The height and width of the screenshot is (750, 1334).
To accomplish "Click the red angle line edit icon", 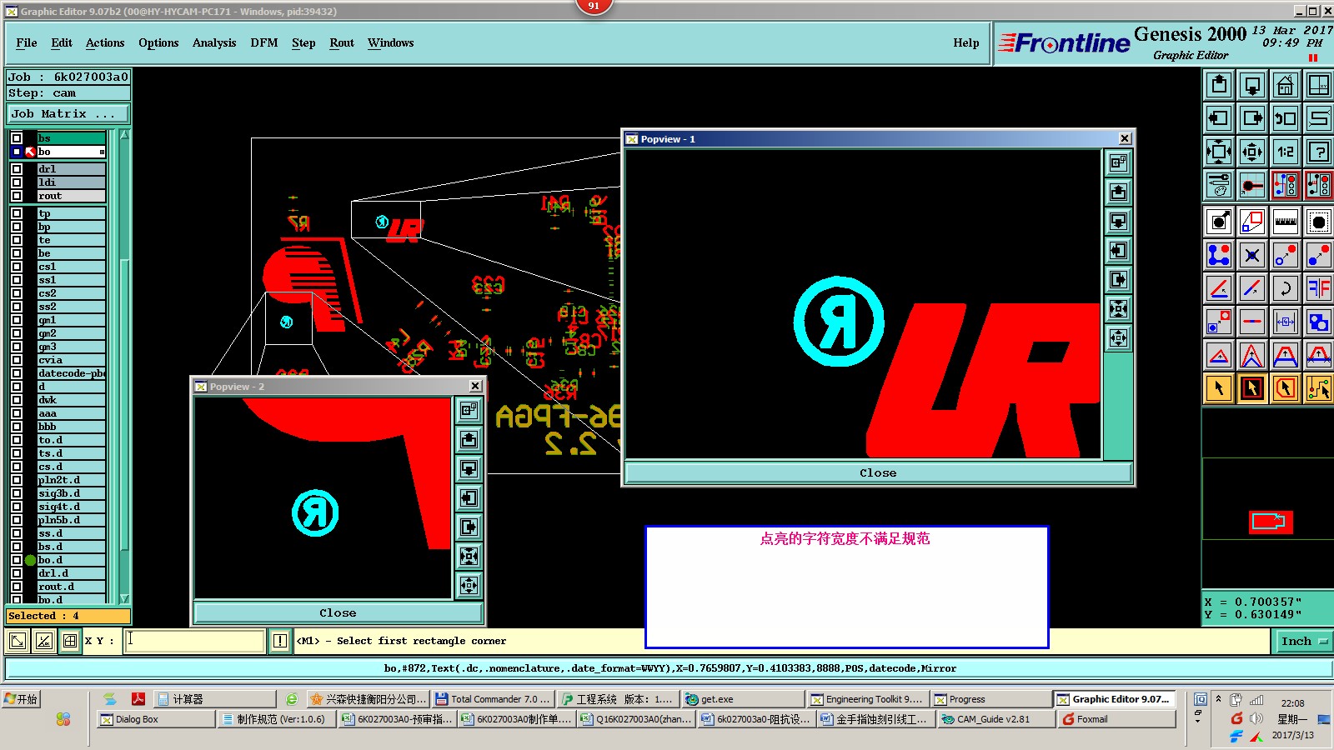I will point(1219,288).
